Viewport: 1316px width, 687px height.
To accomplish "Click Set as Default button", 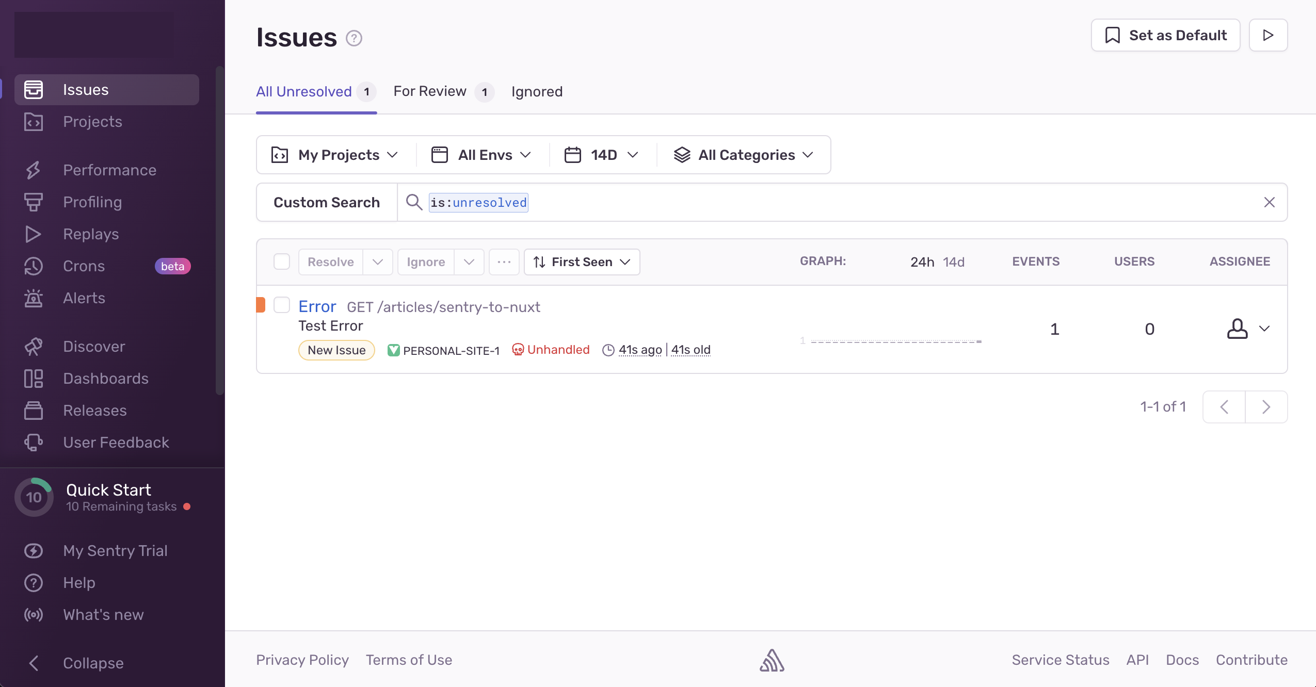I will click(x=1165, y=35).
